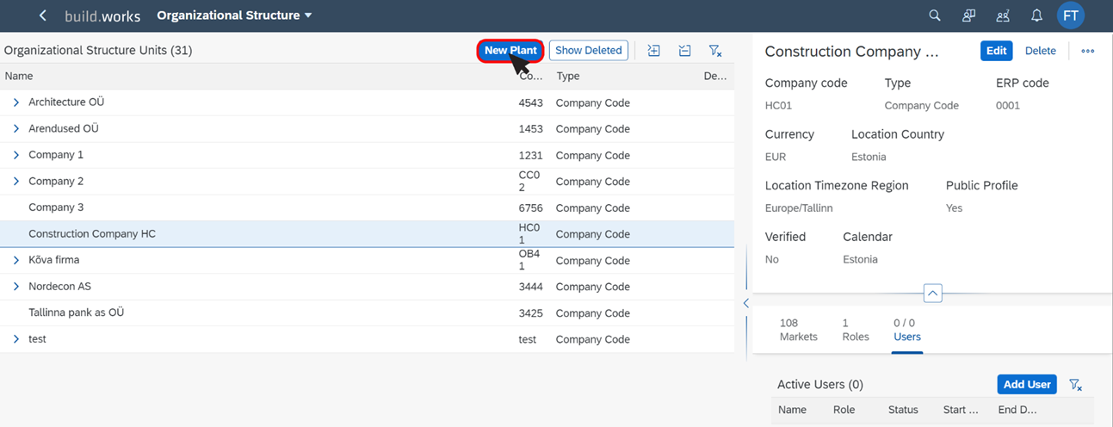Open the more options ellipsis menu

point(1088,51)
